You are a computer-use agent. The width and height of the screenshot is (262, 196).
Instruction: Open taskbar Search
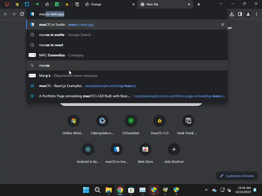[x=97, y=190]
